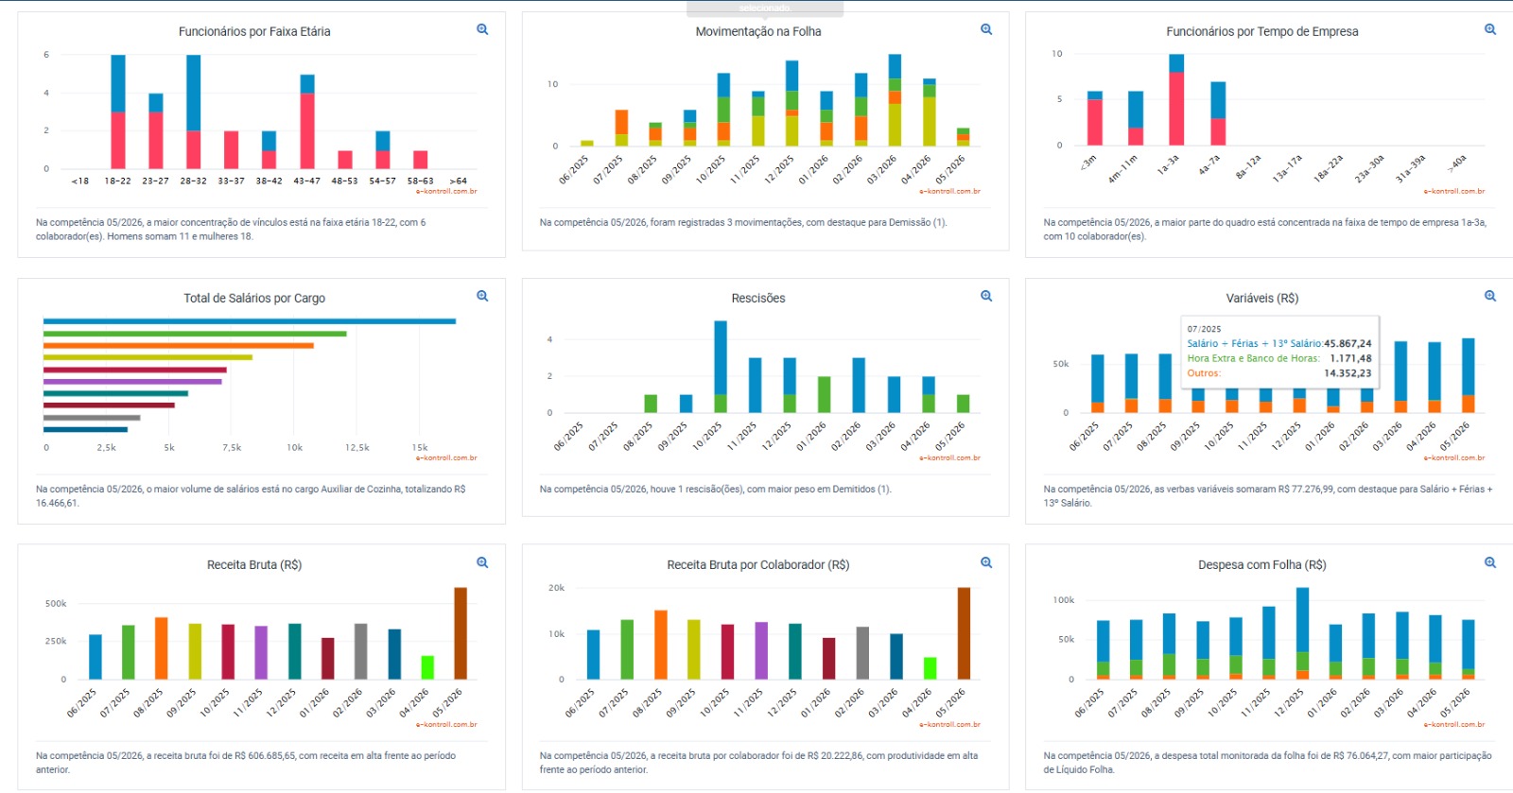This screenshot has width=1513, height=793.
Task: Click the summary 'despesa total monitorada da folha'
Action: point(1268,763)
